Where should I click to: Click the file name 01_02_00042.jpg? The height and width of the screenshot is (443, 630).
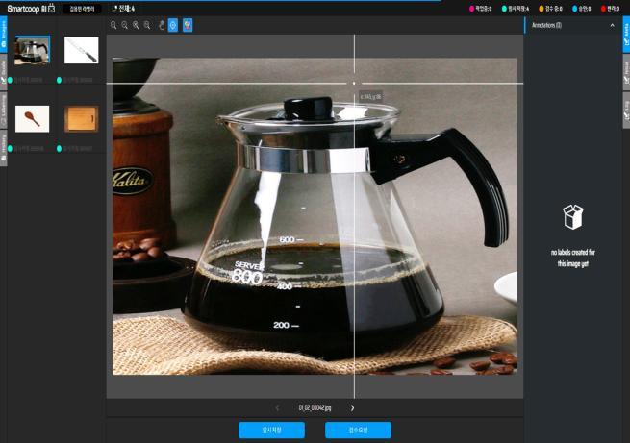315,408
